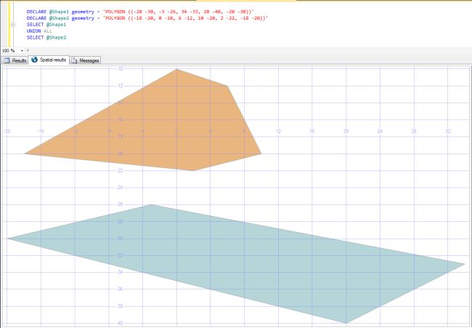The width and height of the screenshot is (472, 328).
Task: Click the 'UNION ALL' keyword line
Action: point(39,31)
